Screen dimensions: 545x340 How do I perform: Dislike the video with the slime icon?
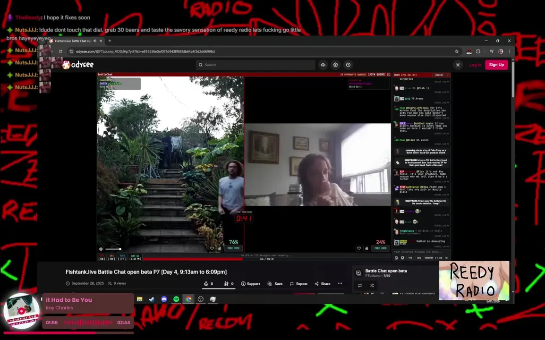point(229,284)
